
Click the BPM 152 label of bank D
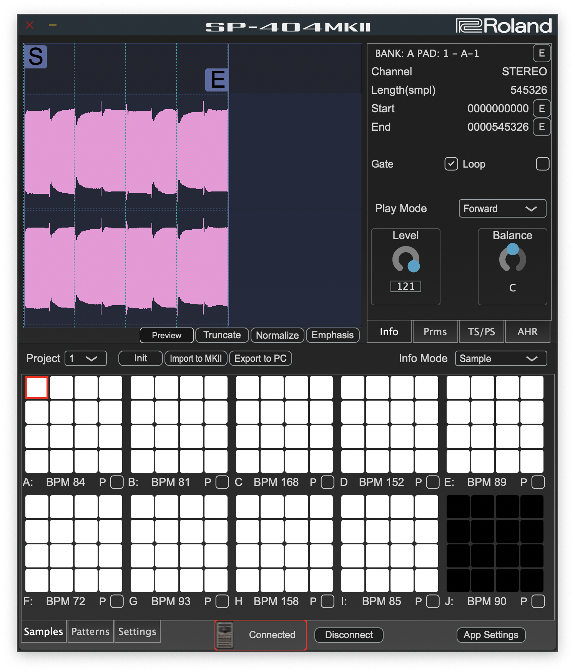(381, 482)
